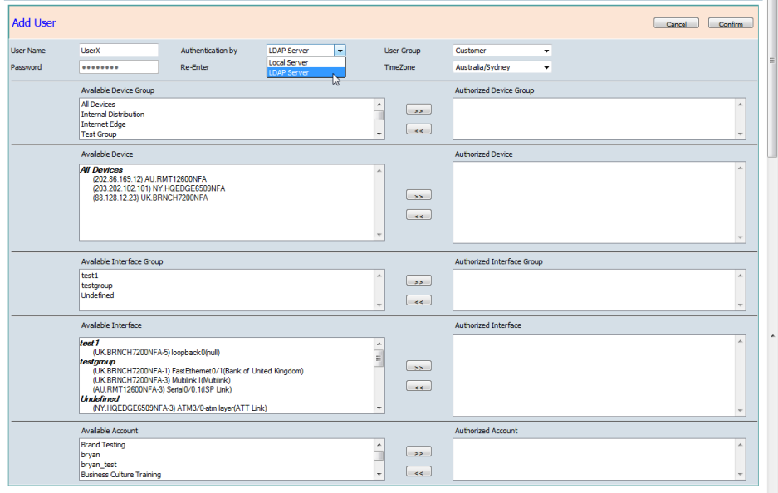Remove authorized interface with << button
Image resolution: width=778 pixels, height=493 pixels.
tap(418, 387)
